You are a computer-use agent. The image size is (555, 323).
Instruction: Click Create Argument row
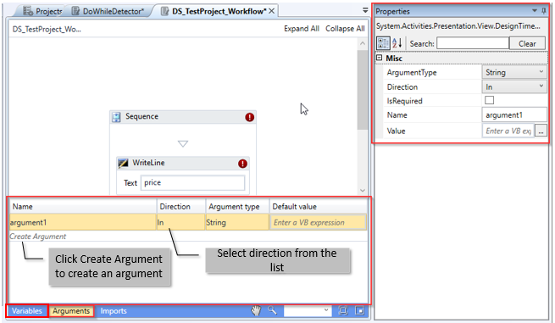click(38, 237)
